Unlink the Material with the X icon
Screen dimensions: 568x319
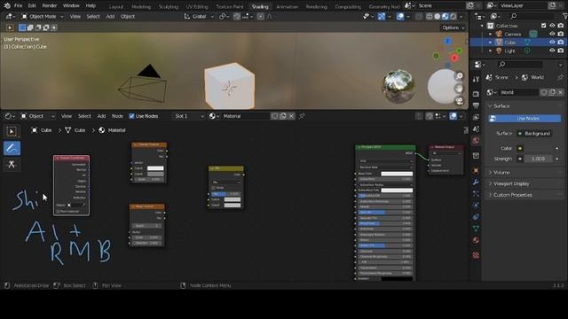[292, 116]
